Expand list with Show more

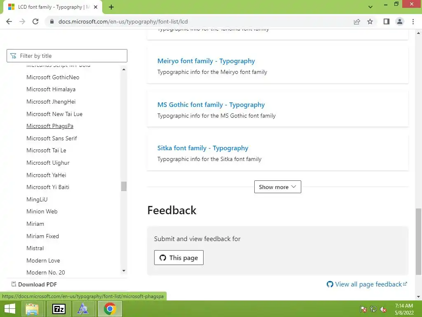(277, 187)
